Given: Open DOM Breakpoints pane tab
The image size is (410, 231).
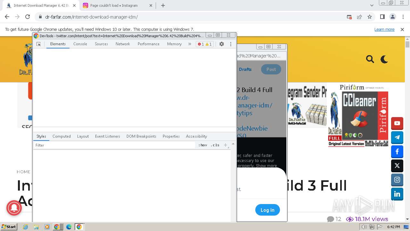Looking at the screenshot, I should [141, 136].
